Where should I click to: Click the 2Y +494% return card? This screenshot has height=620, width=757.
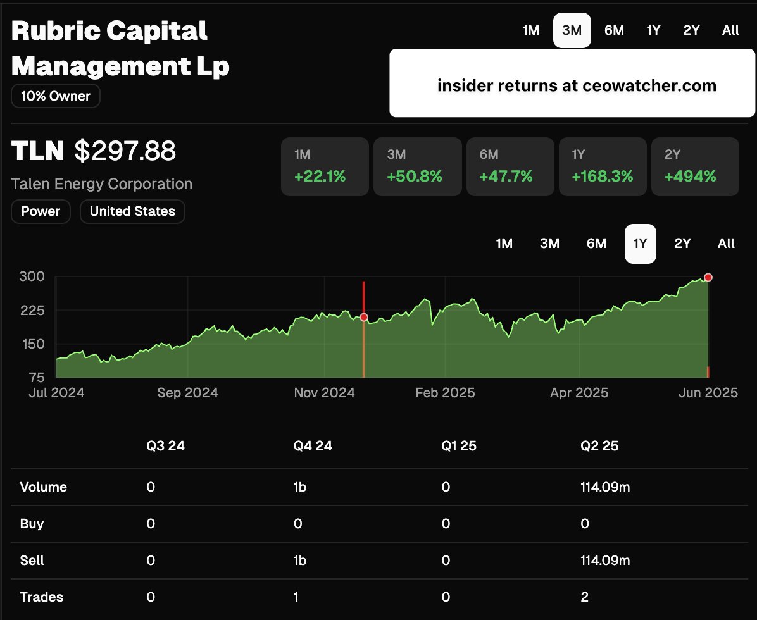point(695,166)
